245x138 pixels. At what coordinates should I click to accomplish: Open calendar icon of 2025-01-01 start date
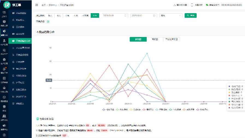pyautogui.click(x=125, y=16)
